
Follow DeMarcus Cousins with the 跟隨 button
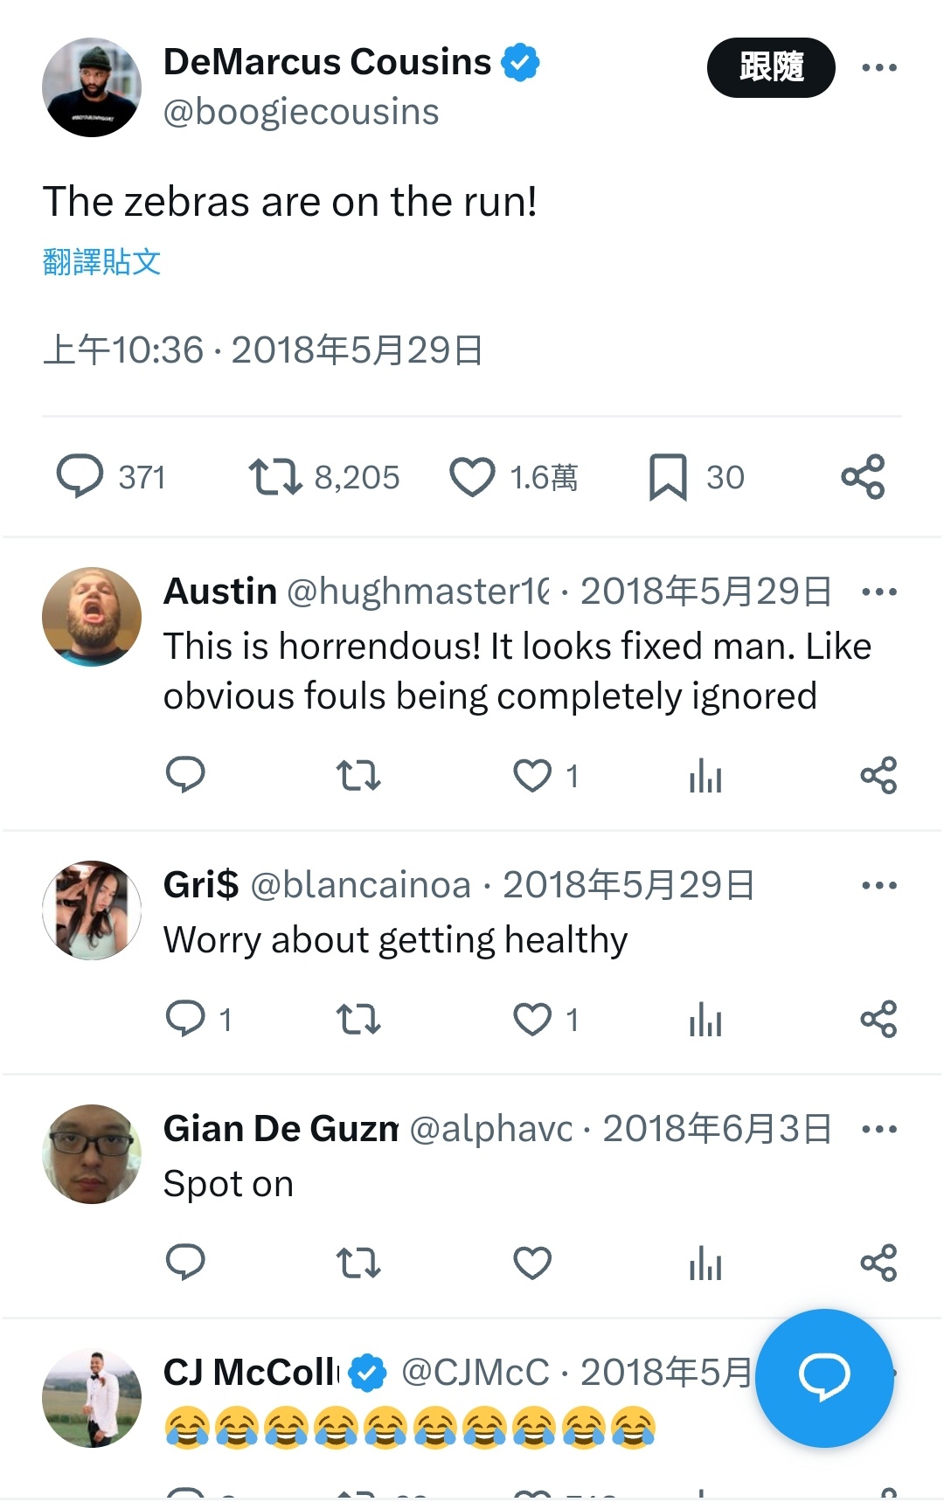[x=771, y=67]
